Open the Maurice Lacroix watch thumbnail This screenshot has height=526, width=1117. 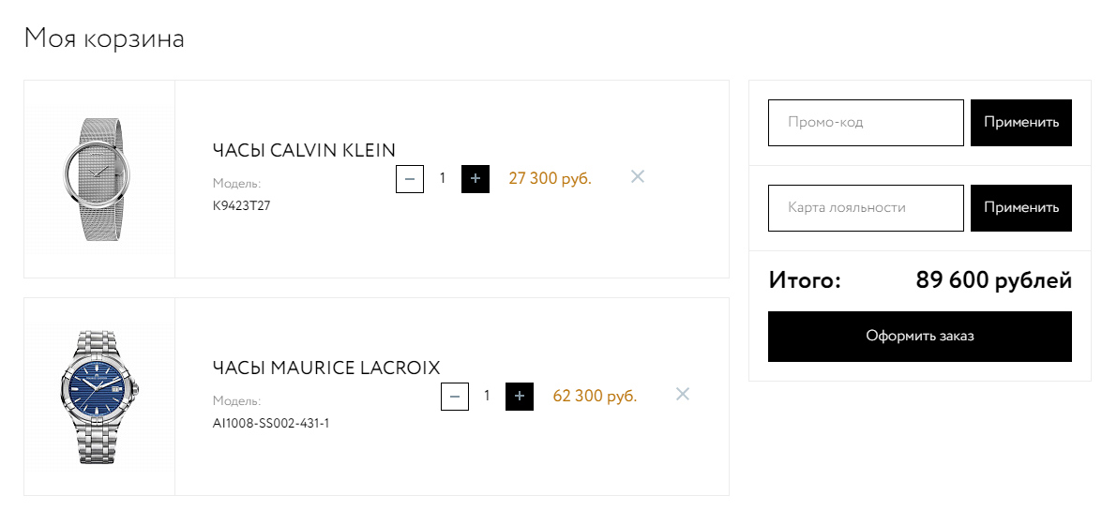pyautogui.click(x=98, y=397)
